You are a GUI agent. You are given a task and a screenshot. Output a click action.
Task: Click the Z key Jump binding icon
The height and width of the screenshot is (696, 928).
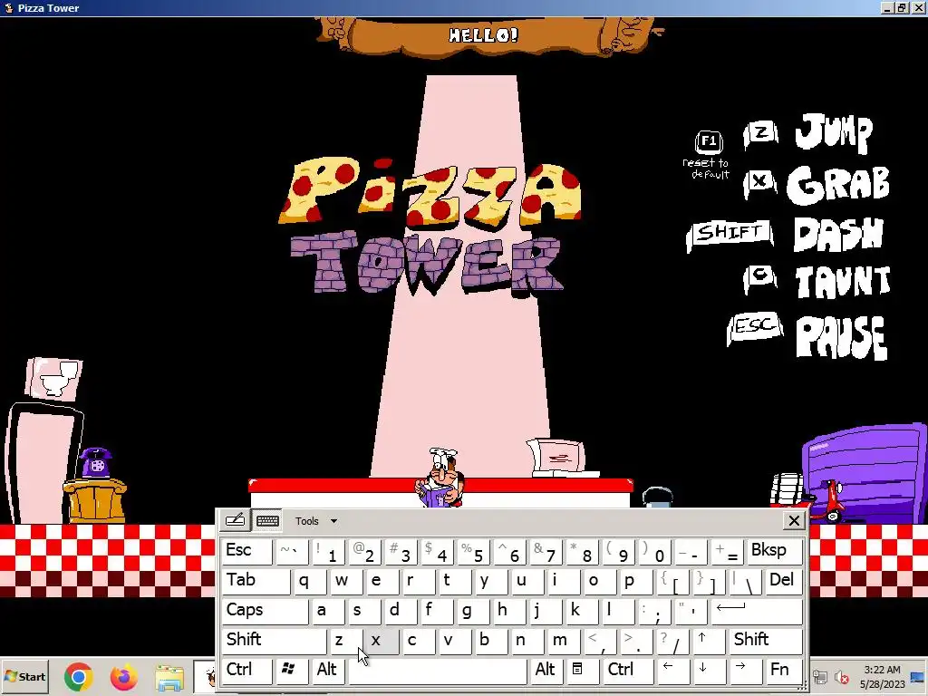click(761, 134)
